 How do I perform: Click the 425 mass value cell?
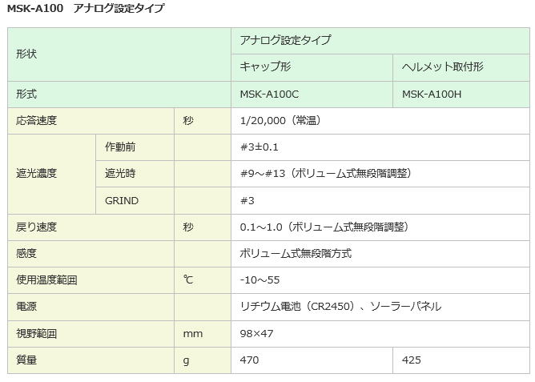tap(461, 360)
